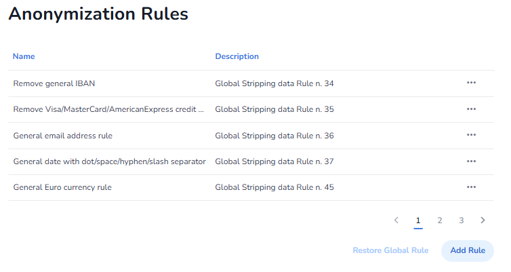This screenshot has width=511, height=272.
Task: Switch to page 1 of rules
Action: tap(418, 220)
